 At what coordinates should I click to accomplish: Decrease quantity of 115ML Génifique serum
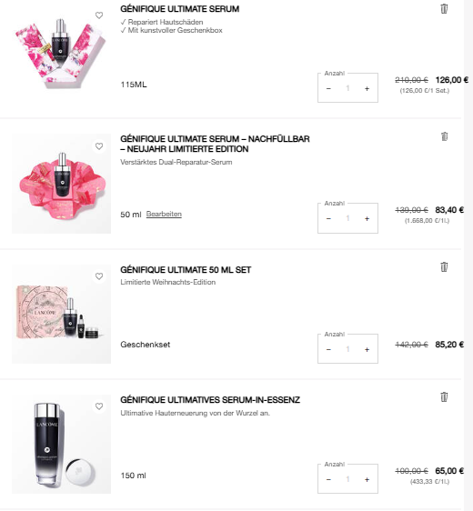[328, 88]
